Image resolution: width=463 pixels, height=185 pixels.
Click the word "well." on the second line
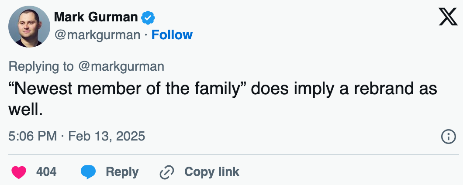click(25, 109)
